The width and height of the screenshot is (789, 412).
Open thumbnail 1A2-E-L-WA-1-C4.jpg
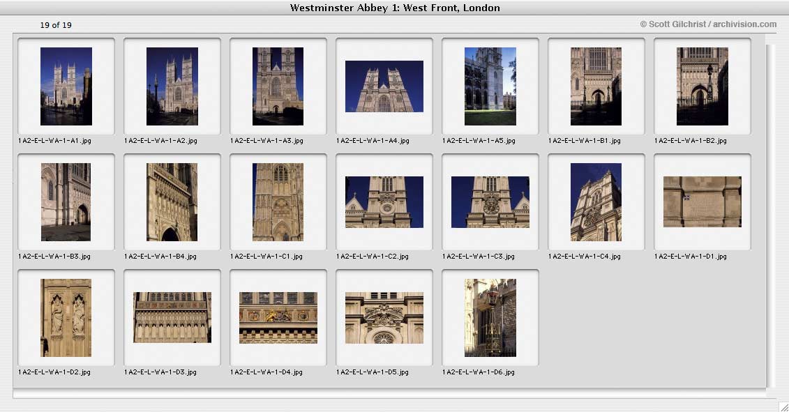point(596,201)
